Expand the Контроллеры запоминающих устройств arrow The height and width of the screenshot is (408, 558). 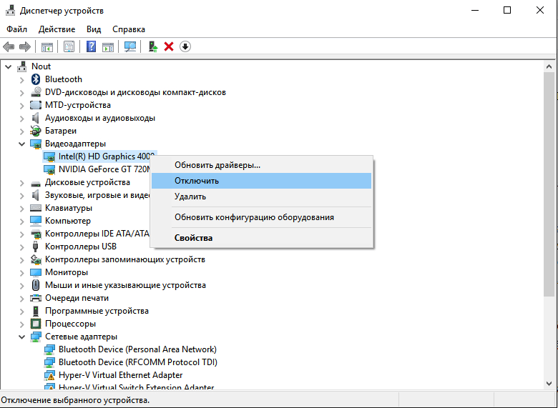click(21, 260)
